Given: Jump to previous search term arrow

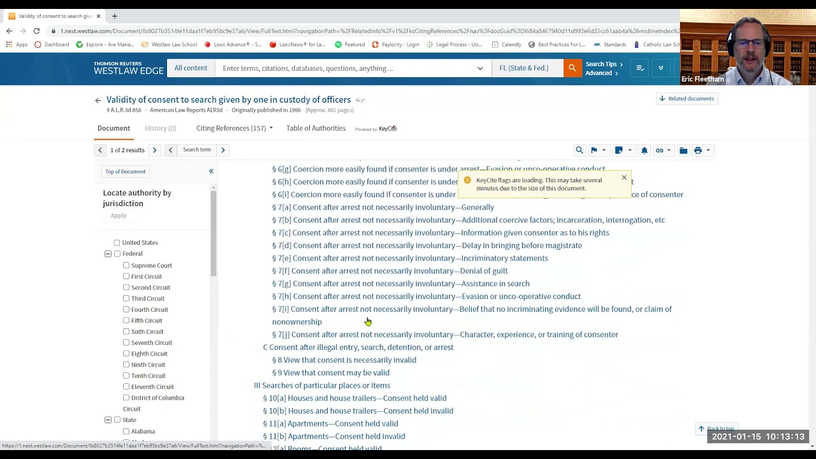Looking at the screenshot, I should [x=170, y=150].
